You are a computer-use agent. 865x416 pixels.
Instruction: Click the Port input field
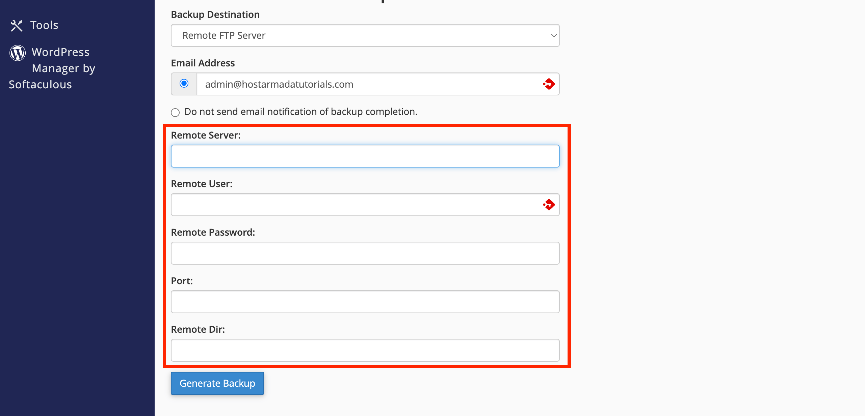(365, 301)
